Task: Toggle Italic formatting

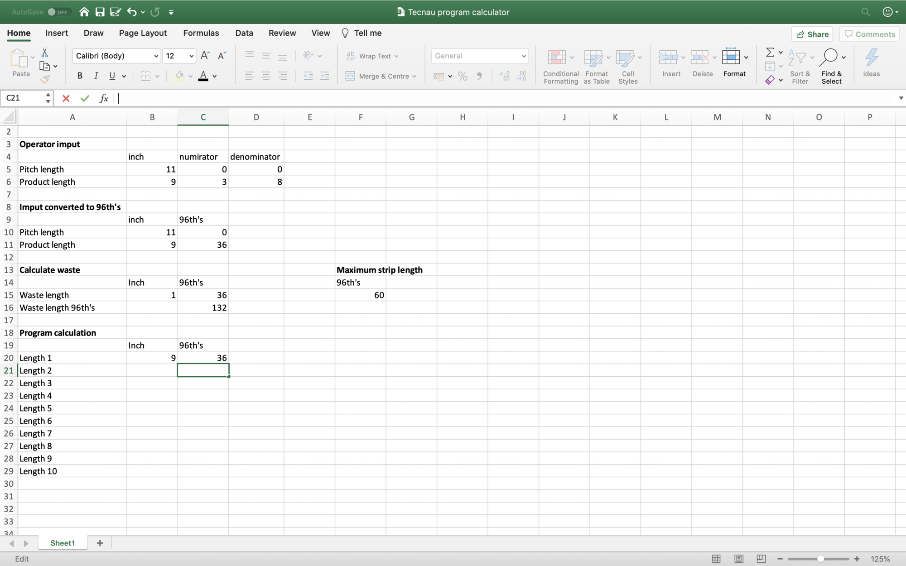Action: click(x=96, y=76)
